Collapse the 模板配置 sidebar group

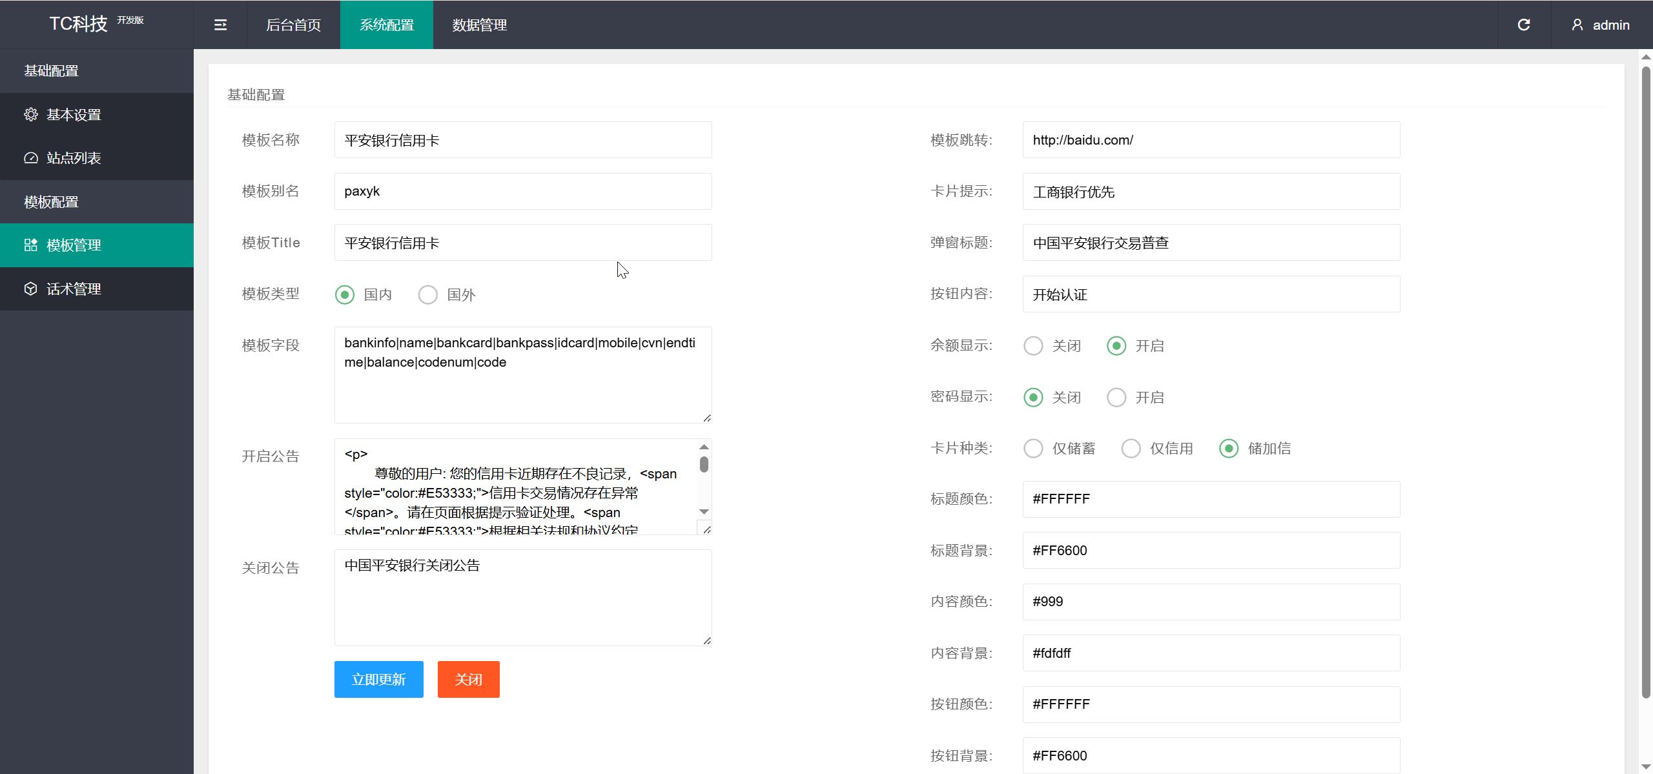(52, 202)
